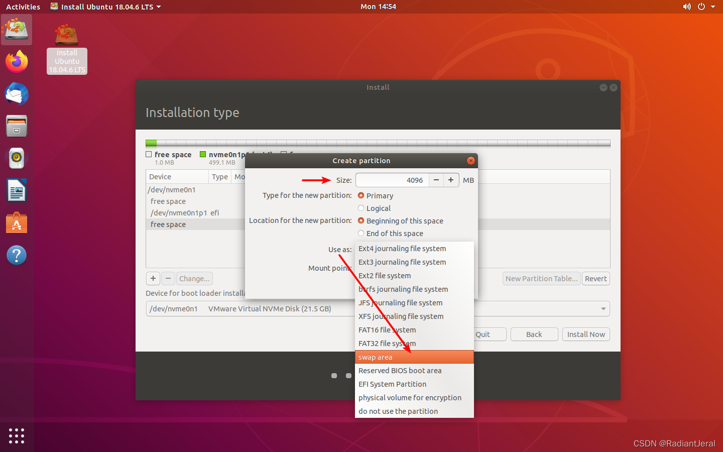The width and height of the screenshot is (723, 452).
Task: Click New Partition Table... button
Action: coord(542,278)
